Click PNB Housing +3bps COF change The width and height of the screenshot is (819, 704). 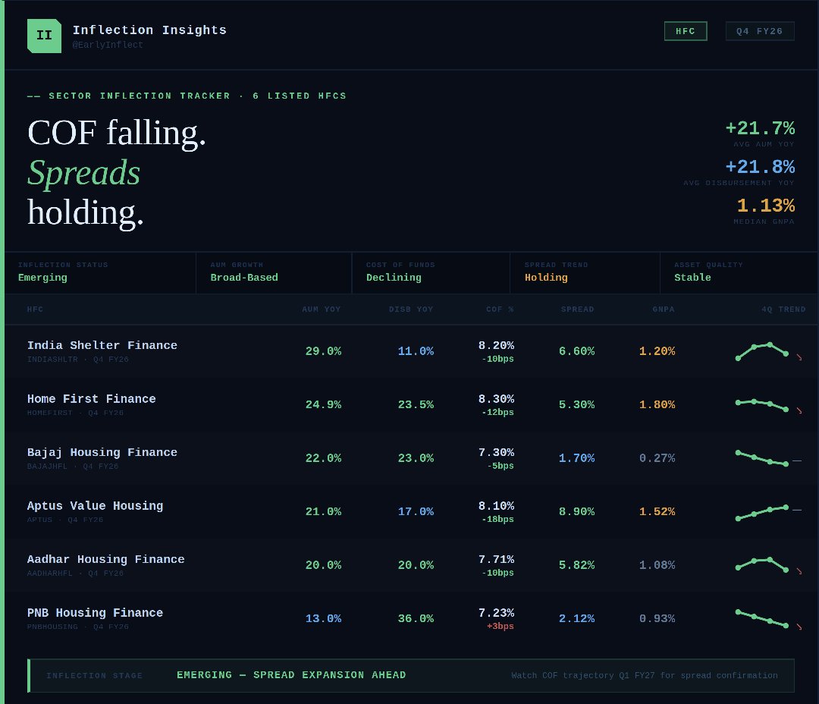pyautogui.click(x=500, y=626)
